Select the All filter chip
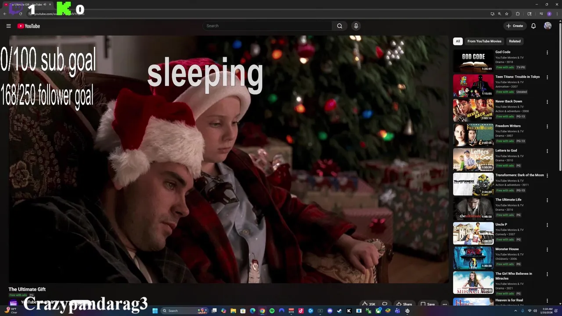The width and height of the screenshot is (562, 316). coord(458,41)
